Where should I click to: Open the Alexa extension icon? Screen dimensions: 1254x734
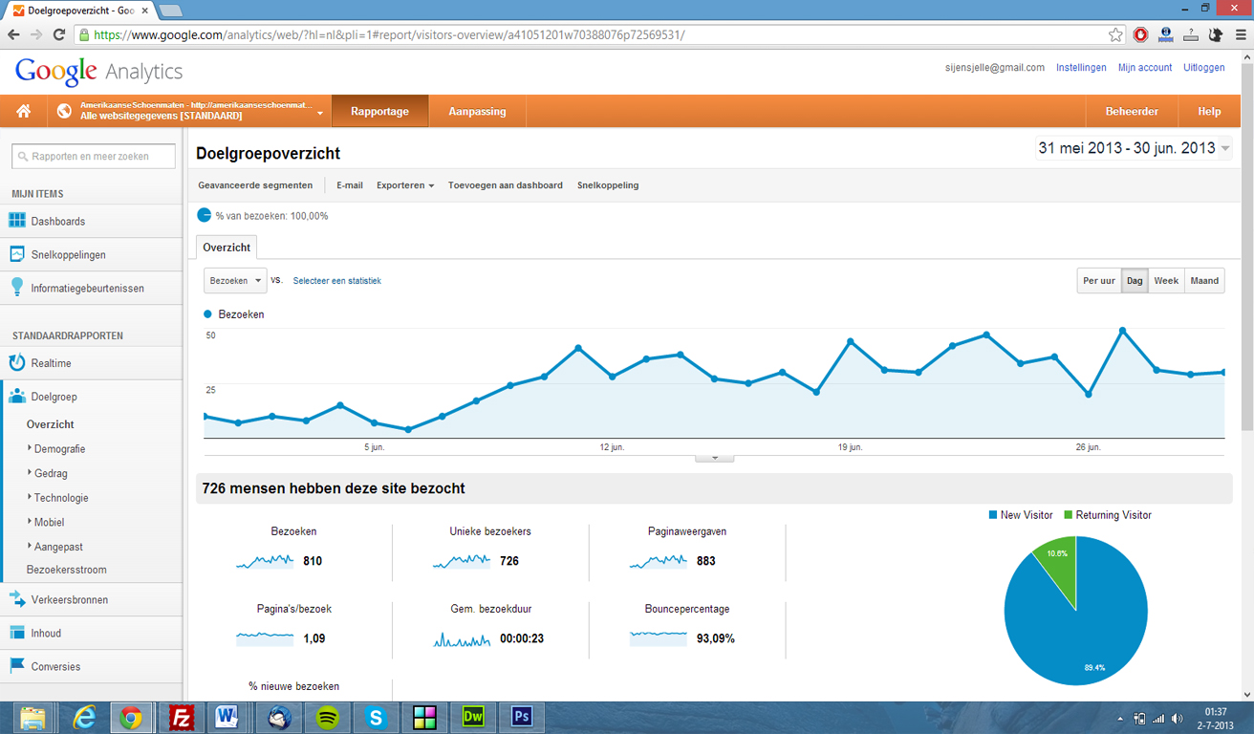pyautogui.click(x=1165, y=34)
